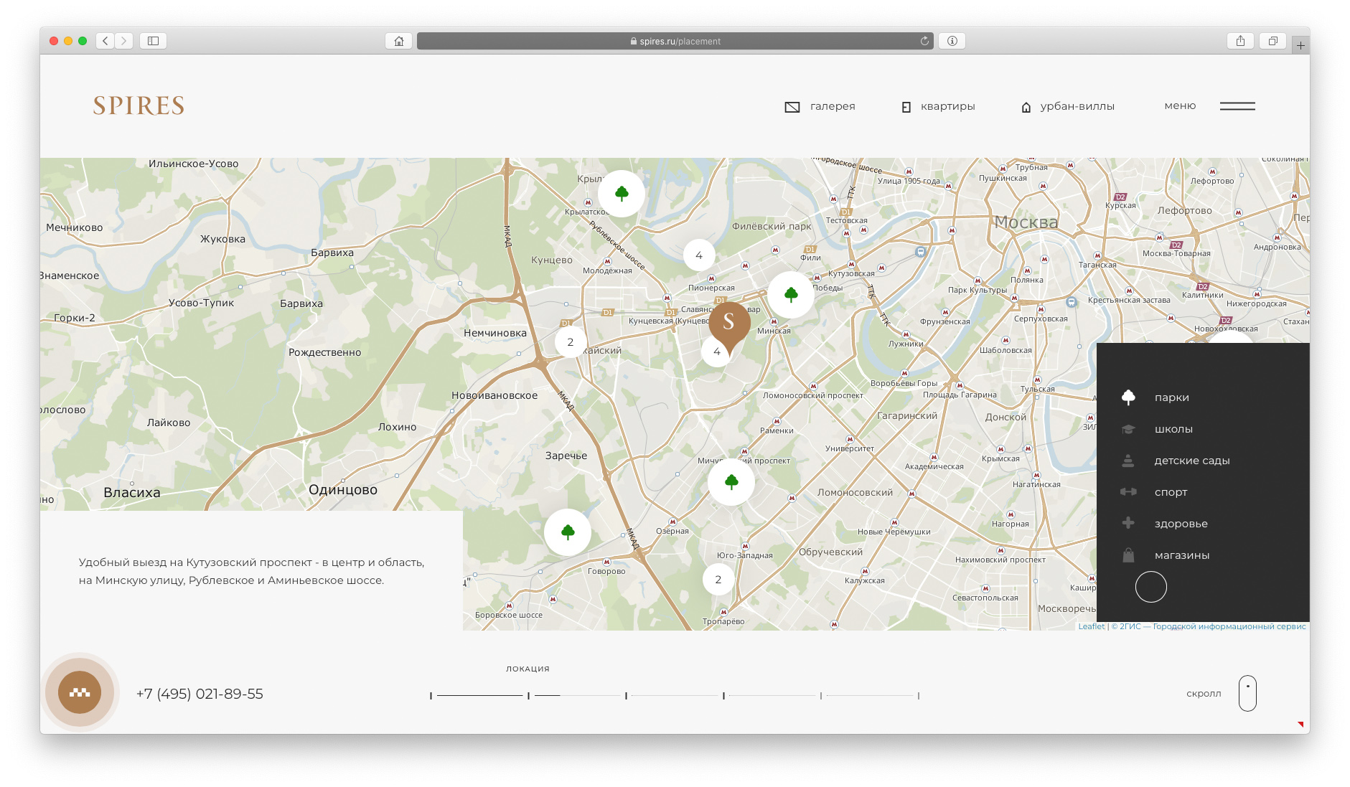Click the скролл mouse scroll icon

[1247, 693]
